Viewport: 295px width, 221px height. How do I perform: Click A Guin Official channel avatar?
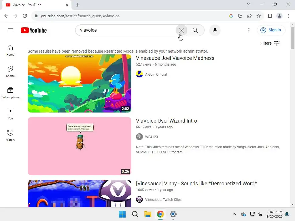[139, 74]
